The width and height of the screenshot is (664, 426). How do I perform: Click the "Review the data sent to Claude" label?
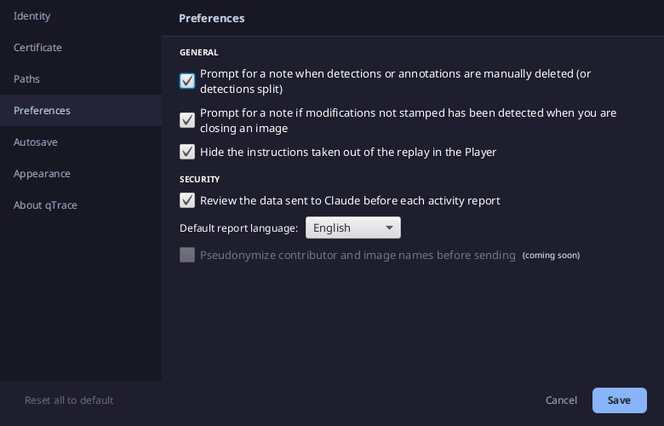[350, 200]
